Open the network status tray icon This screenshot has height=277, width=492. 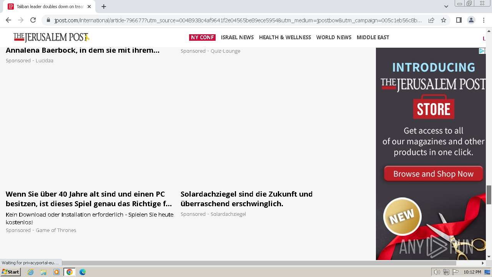tap(446, 272)
